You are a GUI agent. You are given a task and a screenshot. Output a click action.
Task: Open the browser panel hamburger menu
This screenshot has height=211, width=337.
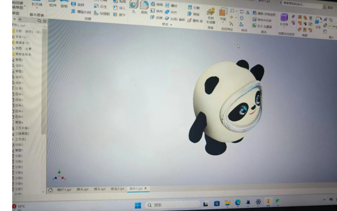click(44, 21)
